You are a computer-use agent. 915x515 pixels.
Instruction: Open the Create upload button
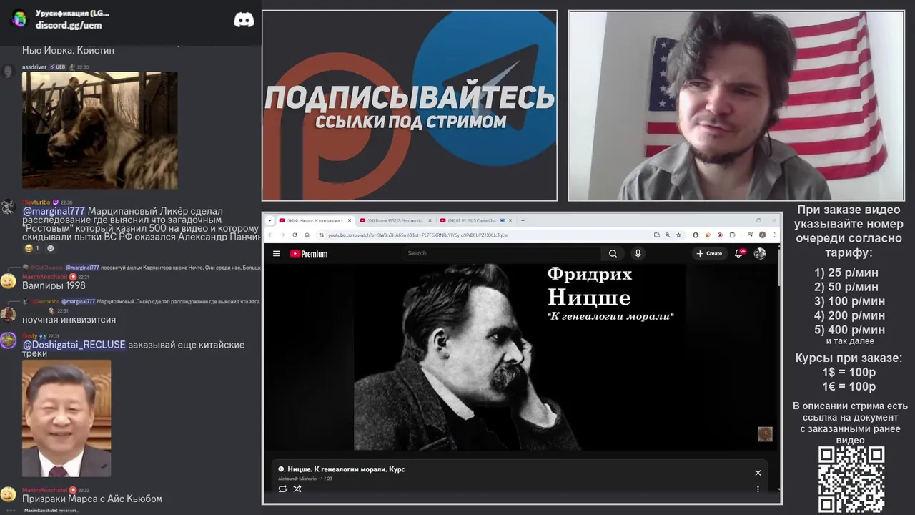[x=709, y=253]
